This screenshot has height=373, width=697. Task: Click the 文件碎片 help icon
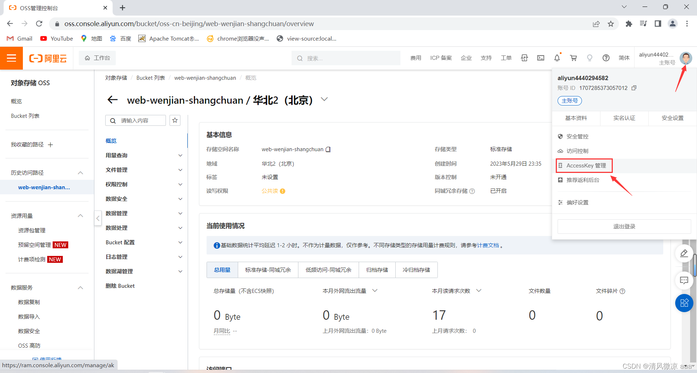[622, 291]
